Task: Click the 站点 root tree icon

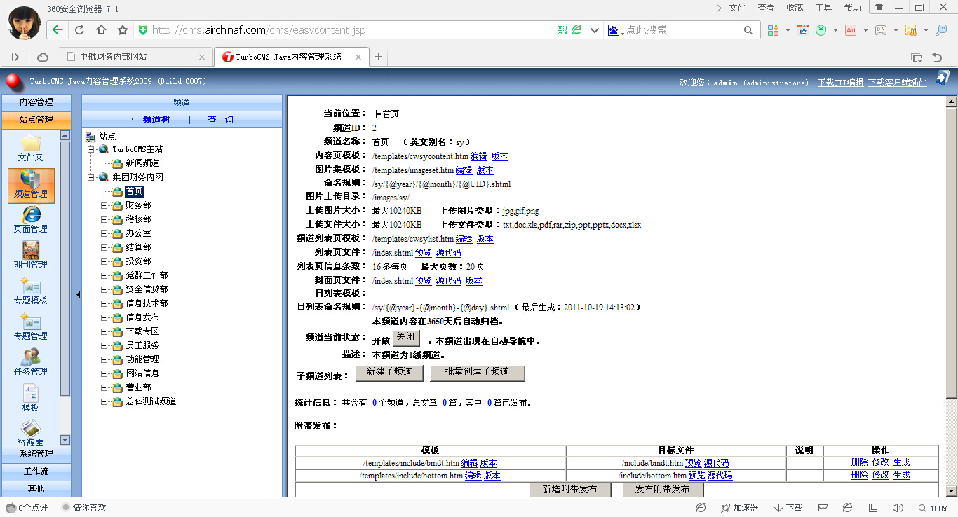Action: [90, 137]
